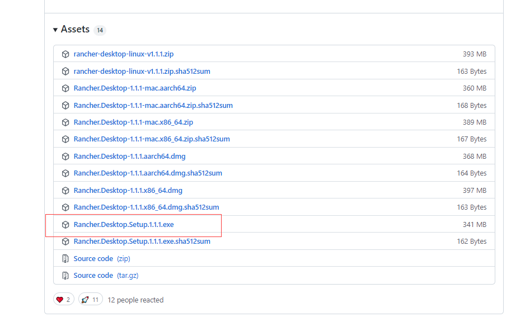Image resolution: width=530 pixels, height=317 pixels.
Task: Click the 397 MB size text
Action: pos(475,191)
